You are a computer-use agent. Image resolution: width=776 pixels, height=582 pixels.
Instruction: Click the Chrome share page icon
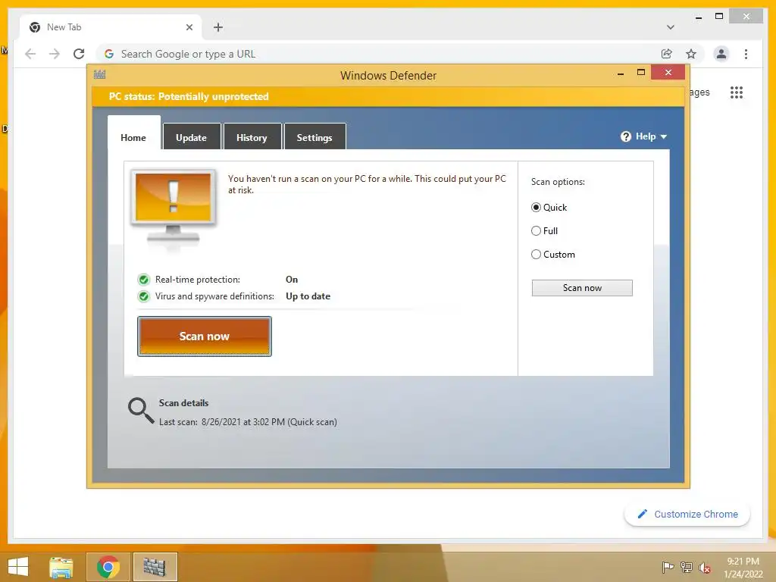point(667,54)
